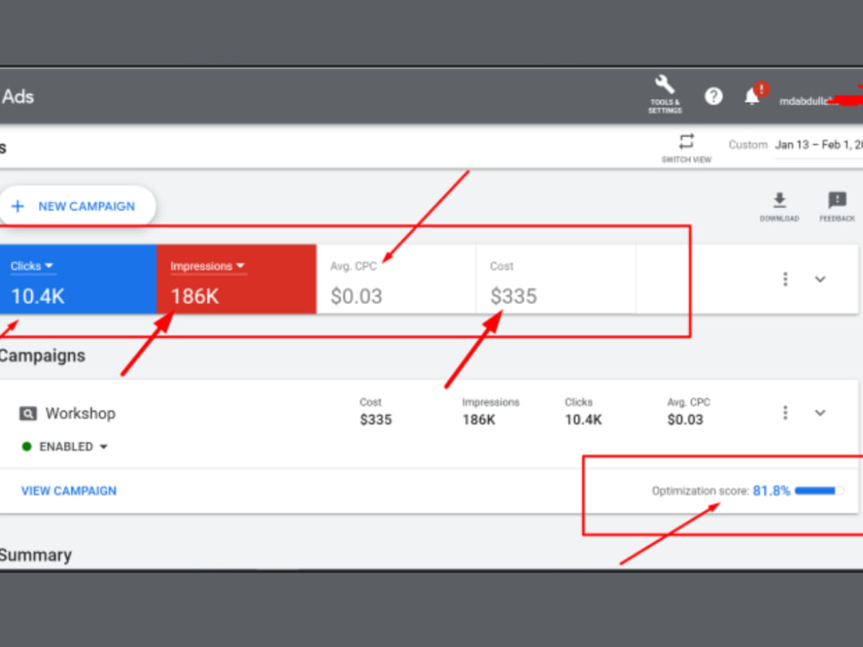Click the Ads logo text in header
The width and height of the screenshot is (863, 647).
(17, 97)
